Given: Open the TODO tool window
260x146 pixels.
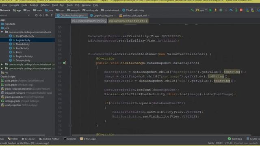Looking at the screenshot, I should point(13,139).
